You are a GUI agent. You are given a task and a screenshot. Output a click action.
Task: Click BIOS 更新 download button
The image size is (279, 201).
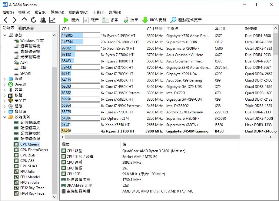[x=154, y=20]
